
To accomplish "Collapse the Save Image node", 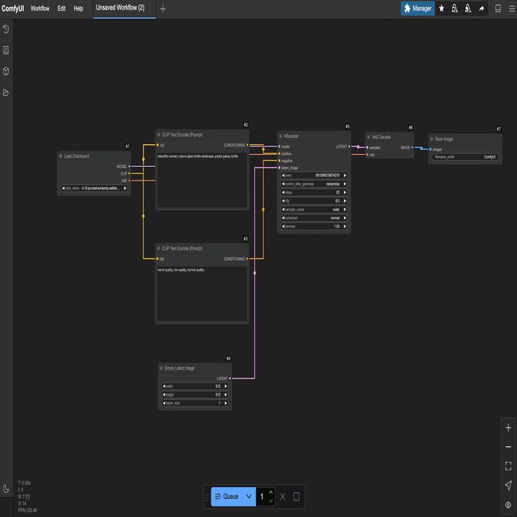I will coord(432,139).
